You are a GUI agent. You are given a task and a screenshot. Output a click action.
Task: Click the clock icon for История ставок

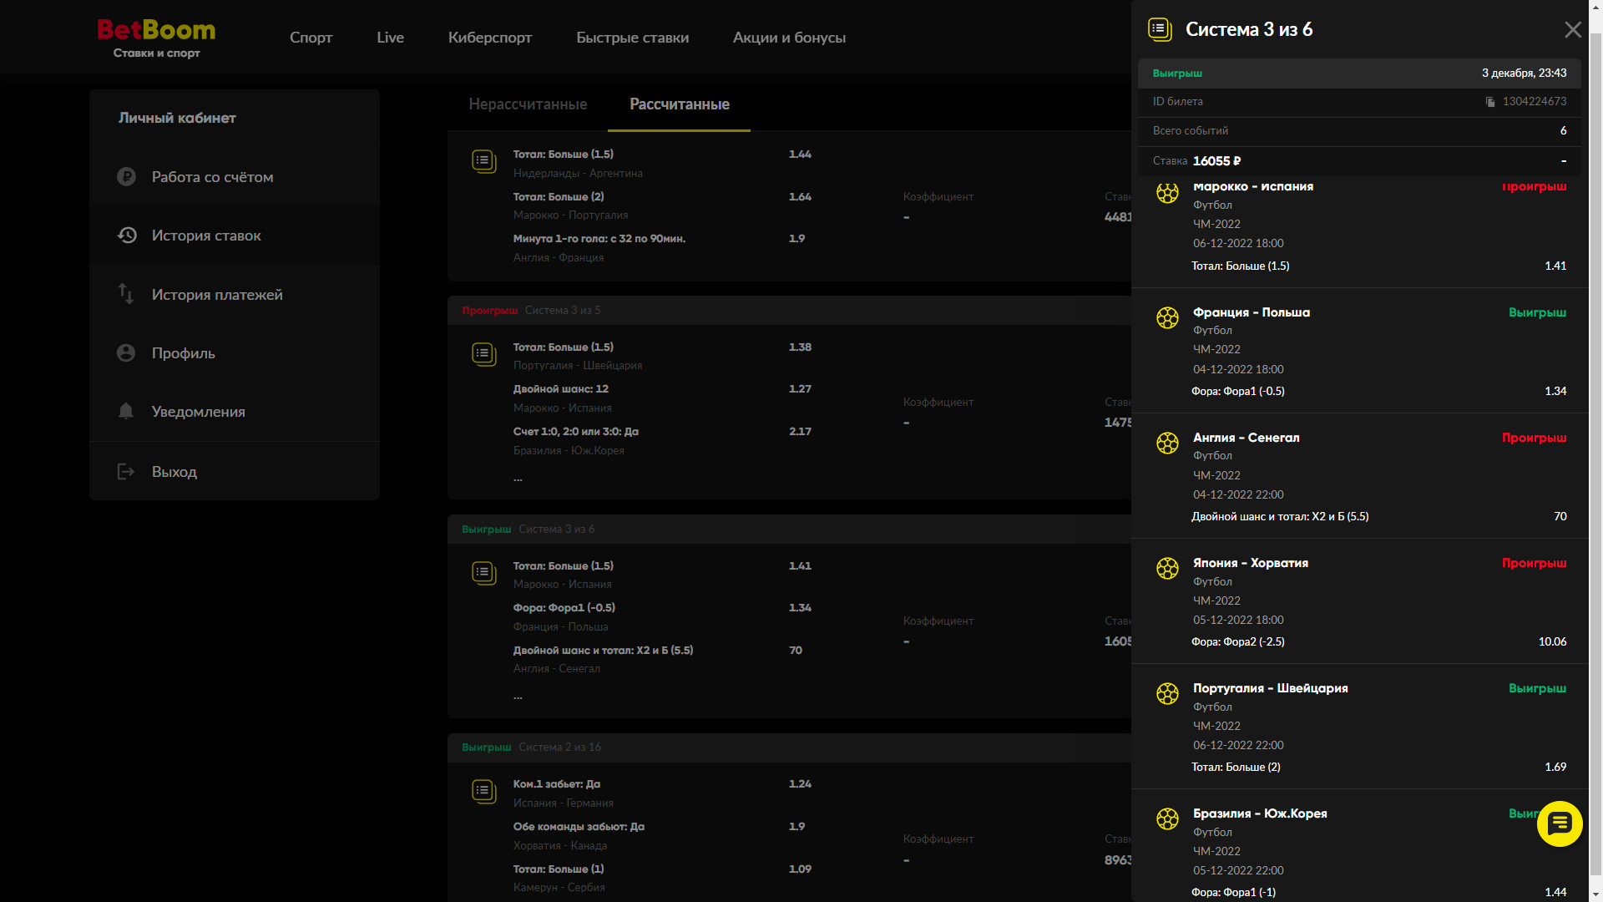click(127, 236)
